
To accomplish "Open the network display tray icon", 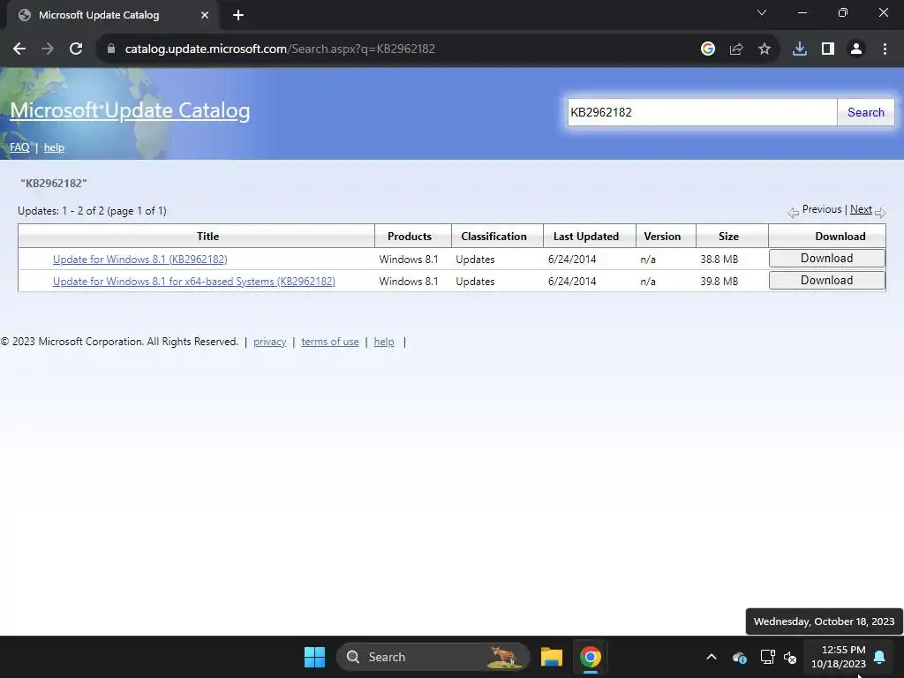I will point(767,657).
